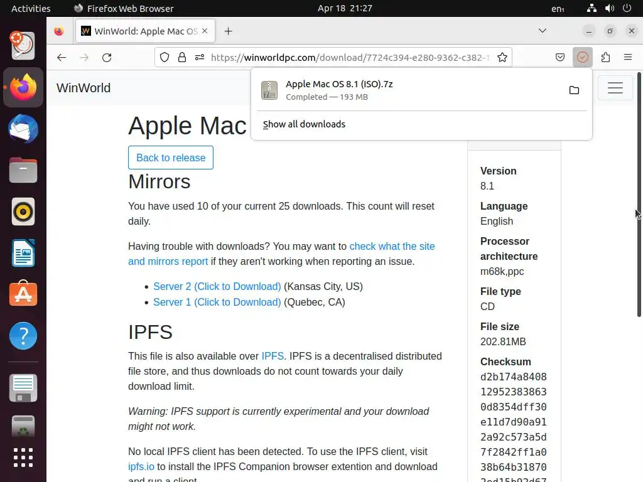Click the padlock site security icon

(182, 57)
